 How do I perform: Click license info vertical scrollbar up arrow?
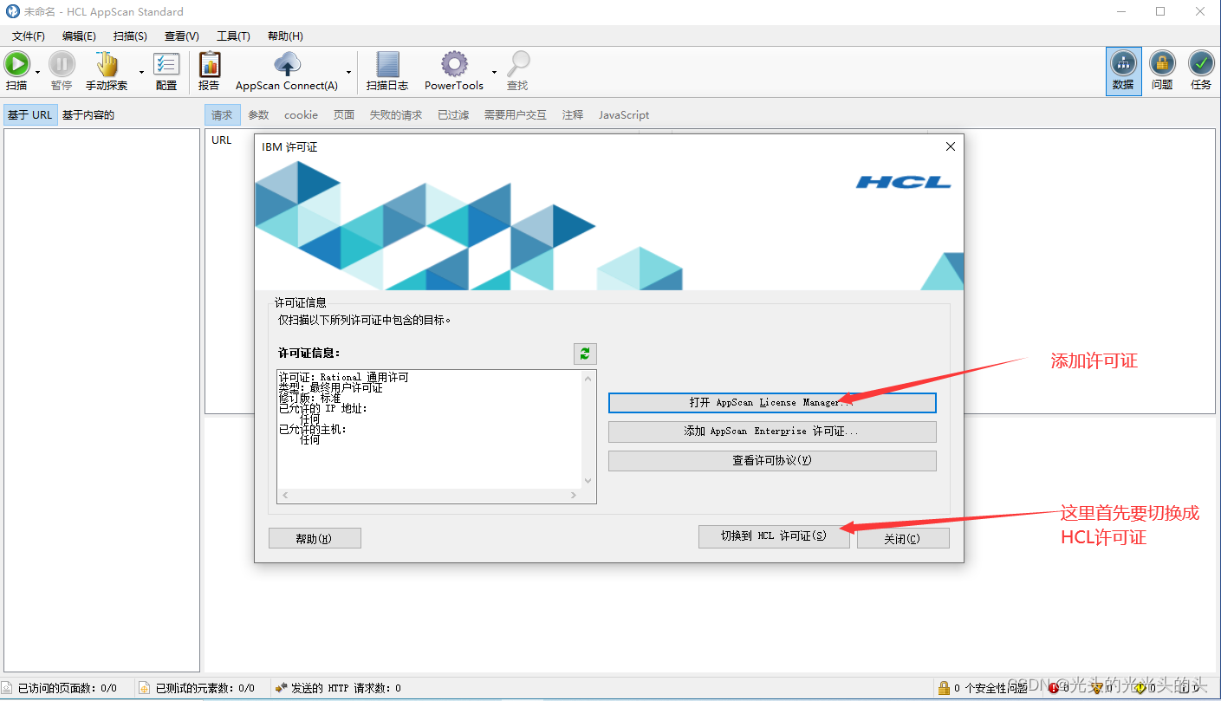(x=588, y=379)
